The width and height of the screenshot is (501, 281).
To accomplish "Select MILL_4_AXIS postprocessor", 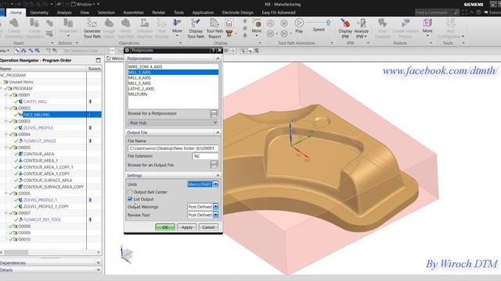I will pyautogui.click(x=139, y=78).
